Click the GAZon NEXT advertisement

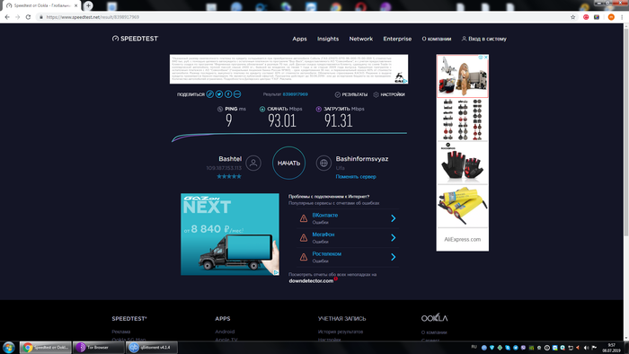pos(230,235)
